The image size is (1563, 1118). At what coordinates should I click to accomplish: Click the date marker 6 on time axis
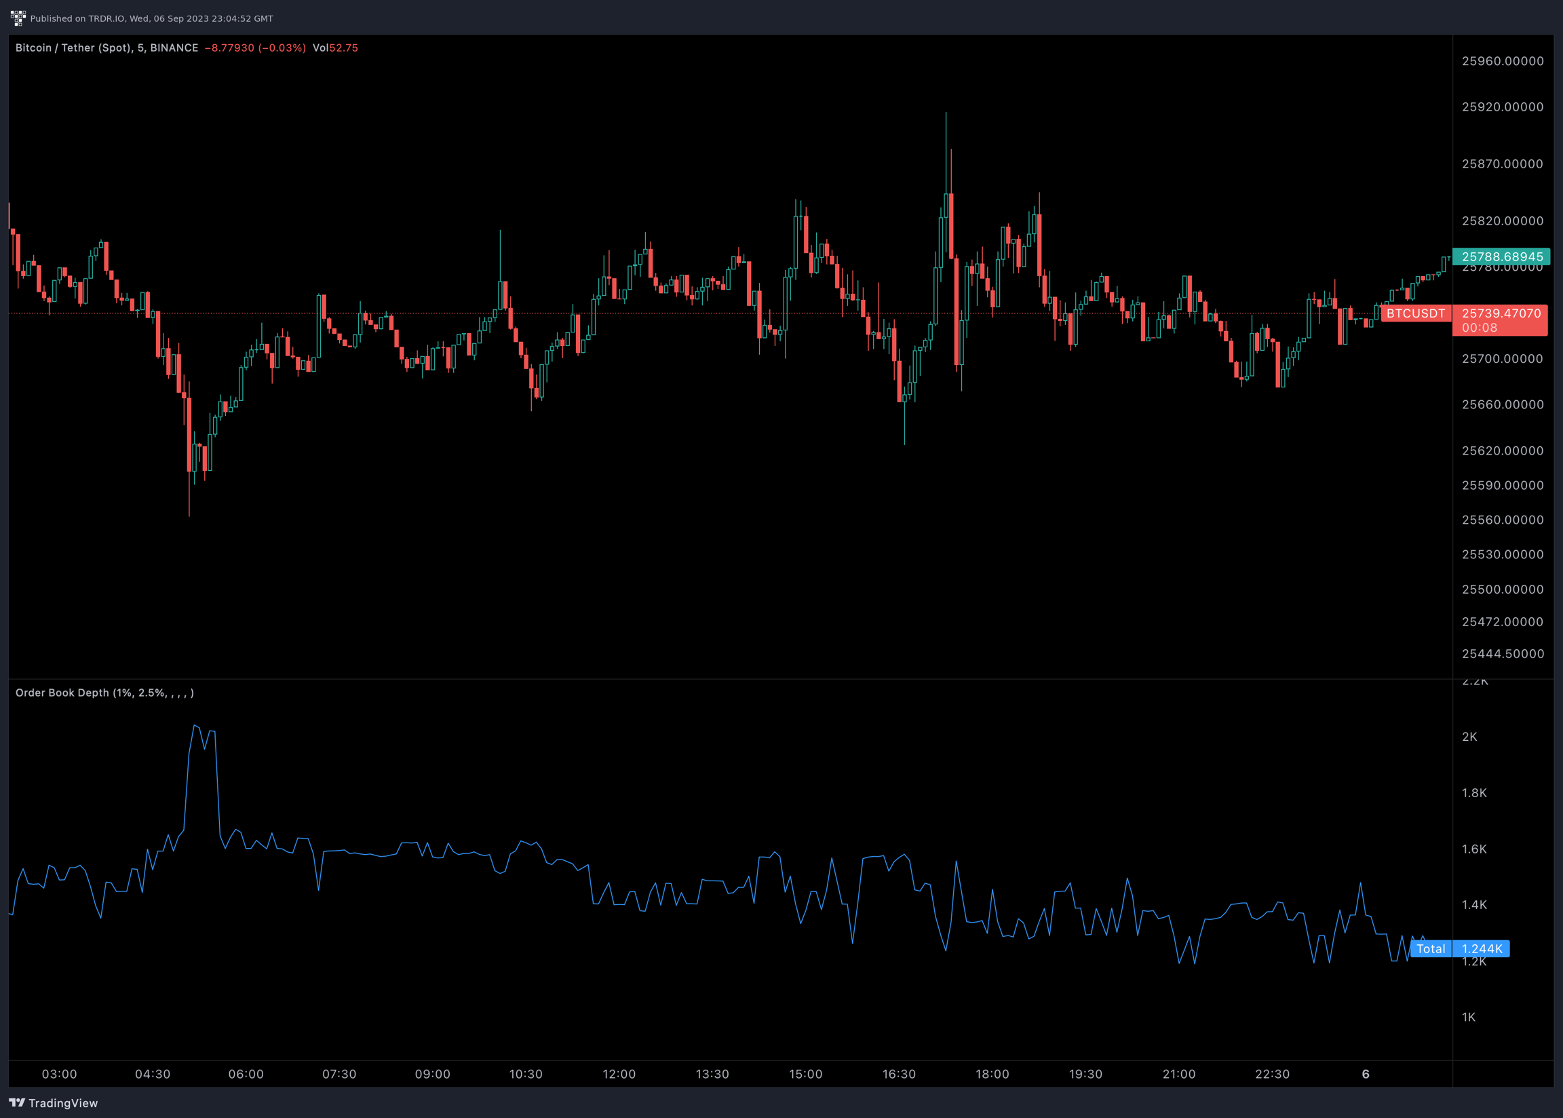point(1366,1074)
